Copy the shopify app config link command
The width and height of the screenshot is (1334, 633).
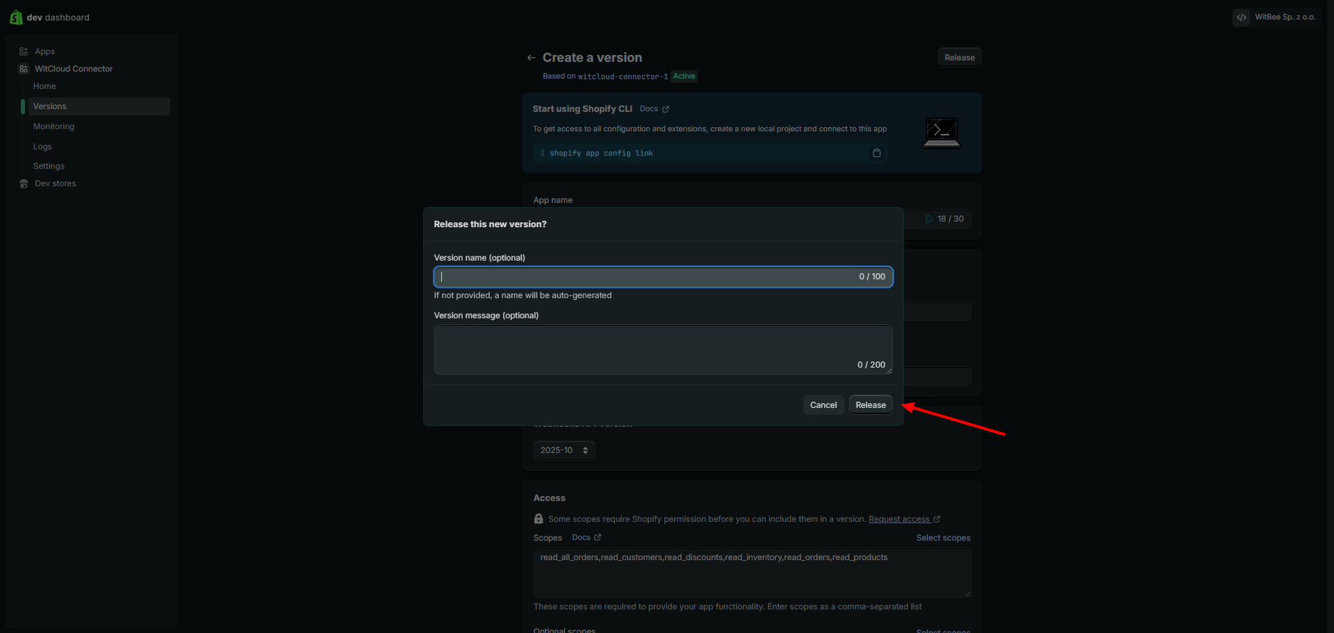(877, 153)
